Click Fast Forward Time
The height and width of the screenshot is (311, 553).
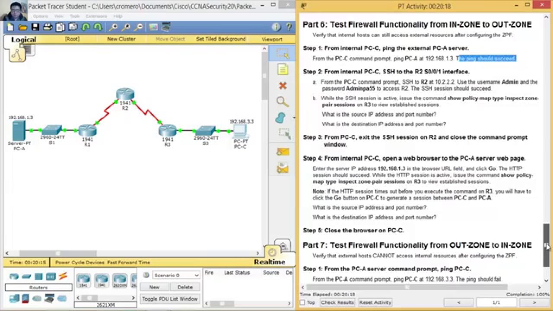tap(129, 262)
